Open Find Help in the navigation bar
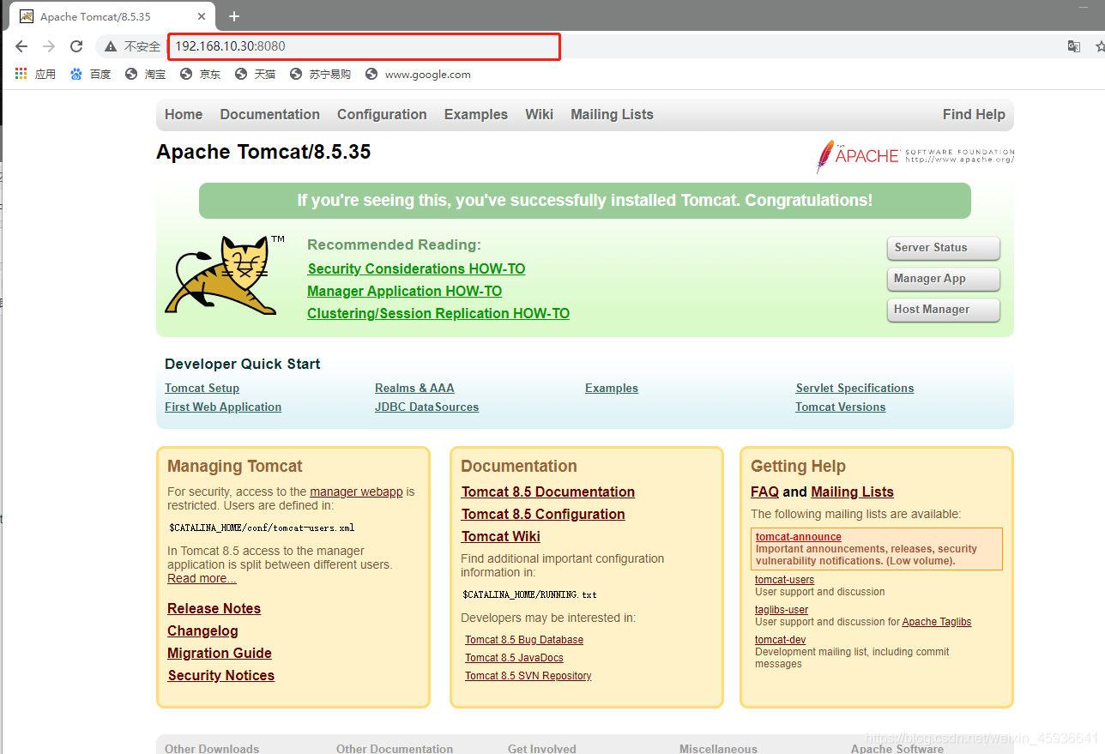The image size is (1105, 754). [x=974, y=114]
